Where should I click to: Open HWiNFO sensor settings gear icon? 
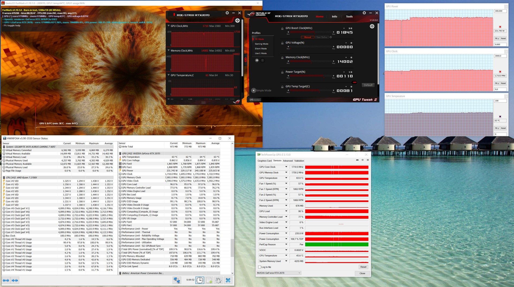coord(218,280)
